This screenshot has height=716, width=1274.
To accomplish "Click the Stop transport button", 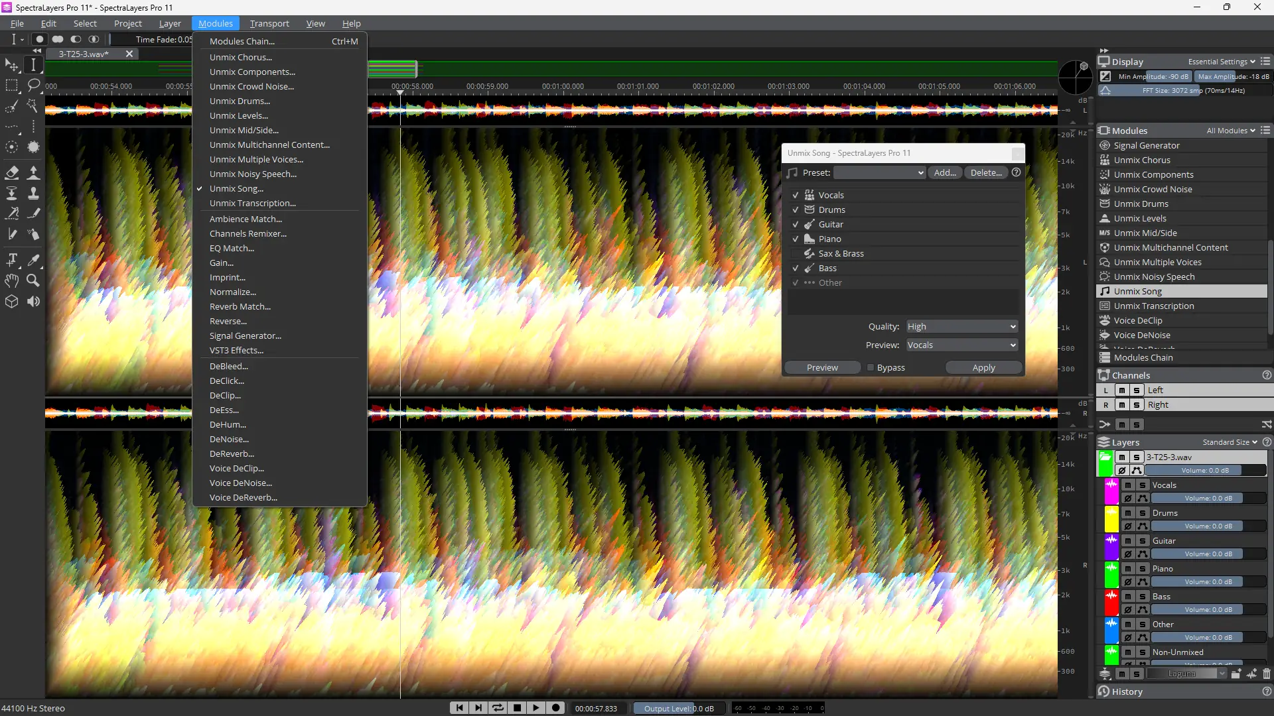I will click(x=517, y=708).
